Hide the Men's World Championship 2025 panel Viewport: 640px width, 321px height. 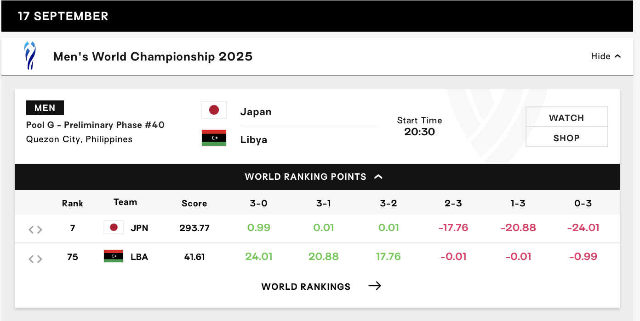(x=600, y=56)
